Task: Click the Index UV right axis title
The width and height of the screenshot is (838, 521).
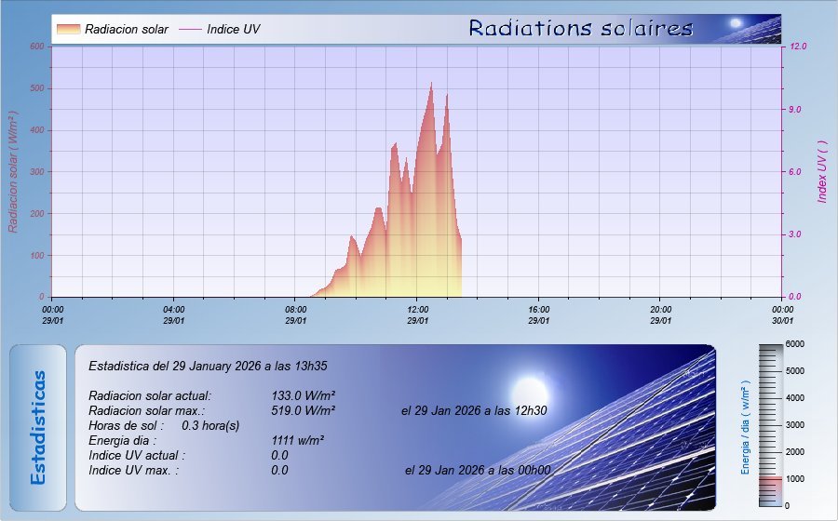Action: pyautogui.click(x=822, y=171)
